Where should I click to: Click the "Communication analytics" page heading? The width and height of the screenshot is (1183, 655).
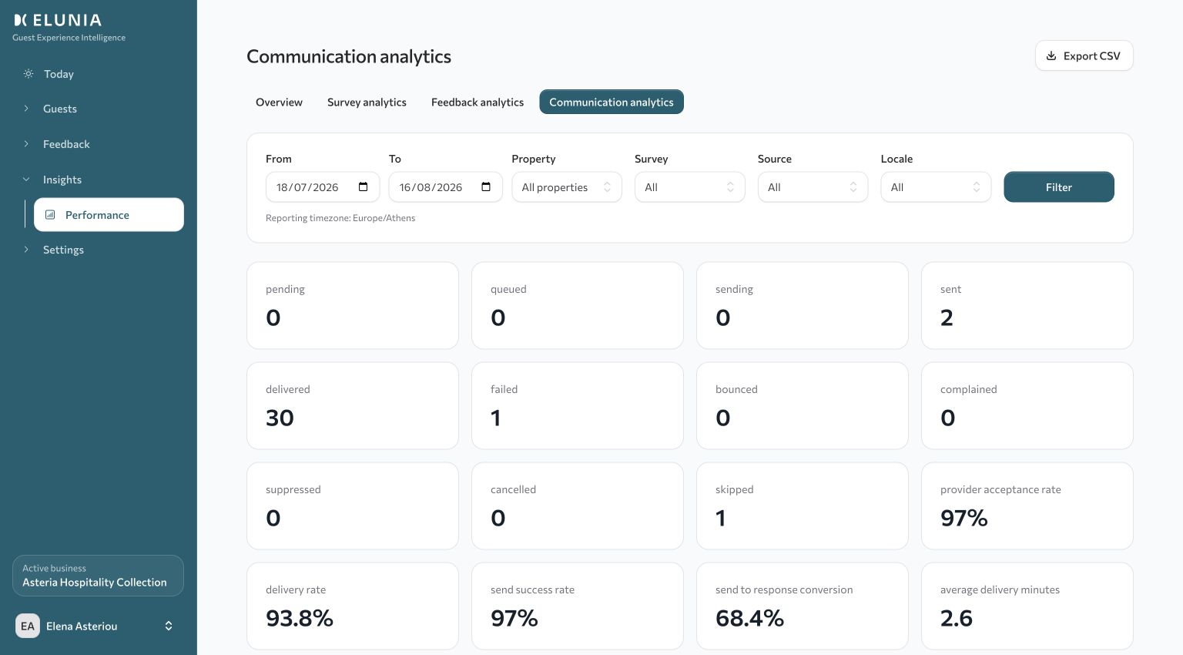coord(349,56)
